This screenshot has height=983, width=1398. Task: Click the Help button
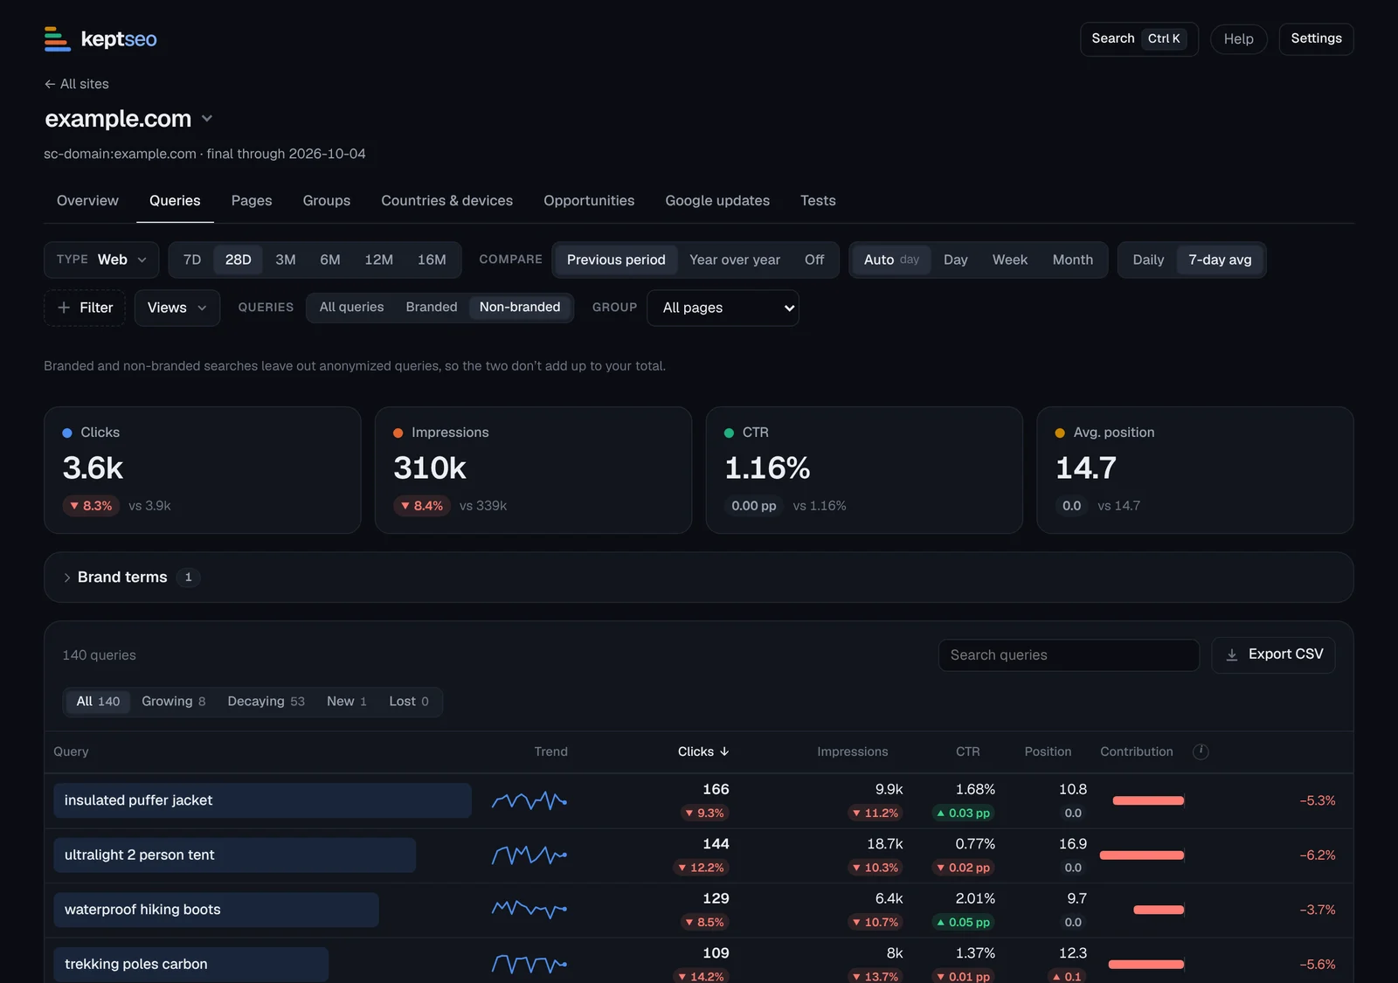click(1239, 39)
